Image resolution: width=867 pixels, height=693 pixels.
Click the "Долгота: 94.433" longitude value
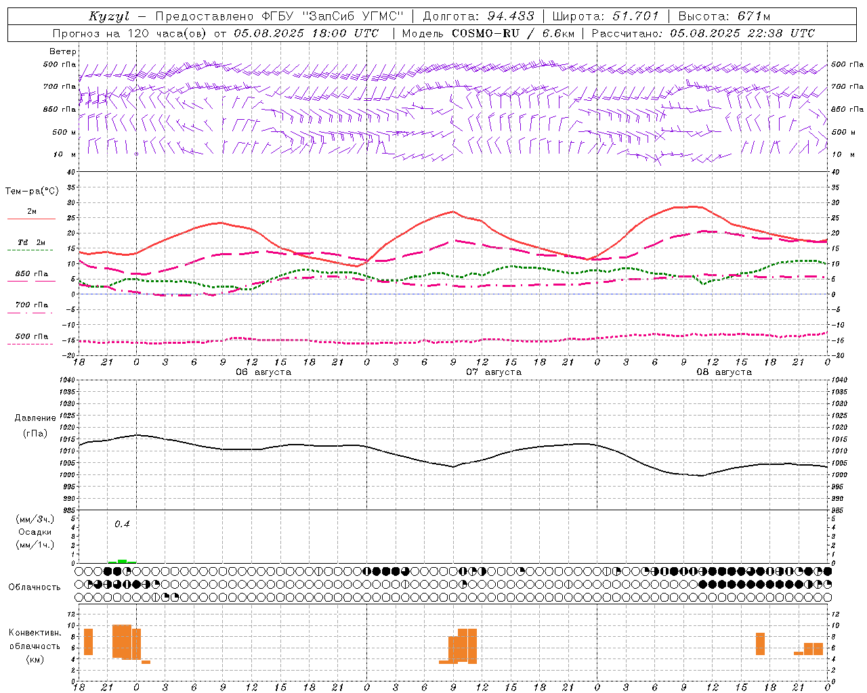[479, 16]
